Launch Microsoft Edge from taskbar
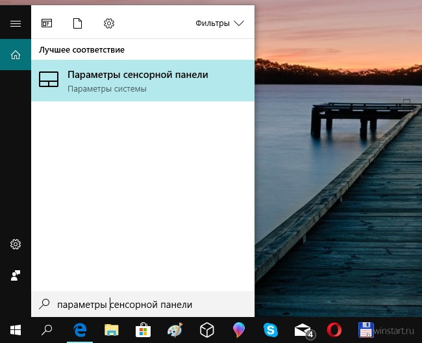Image resolution: width=422 pixels, height=343 pixels. 80,330
